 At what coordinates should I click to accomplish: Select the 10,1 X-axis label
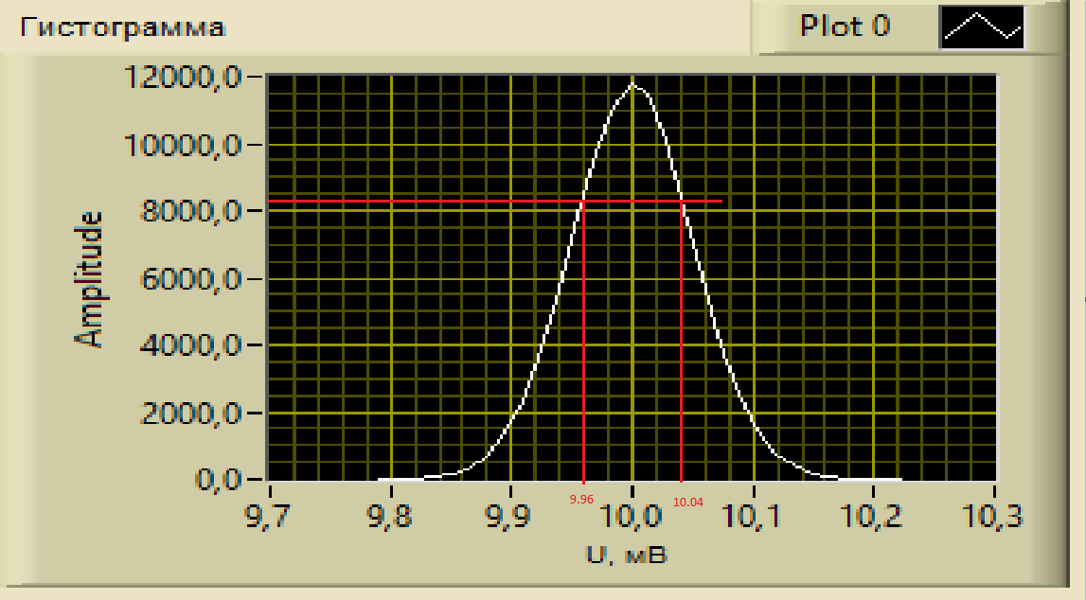pos(752,516)
